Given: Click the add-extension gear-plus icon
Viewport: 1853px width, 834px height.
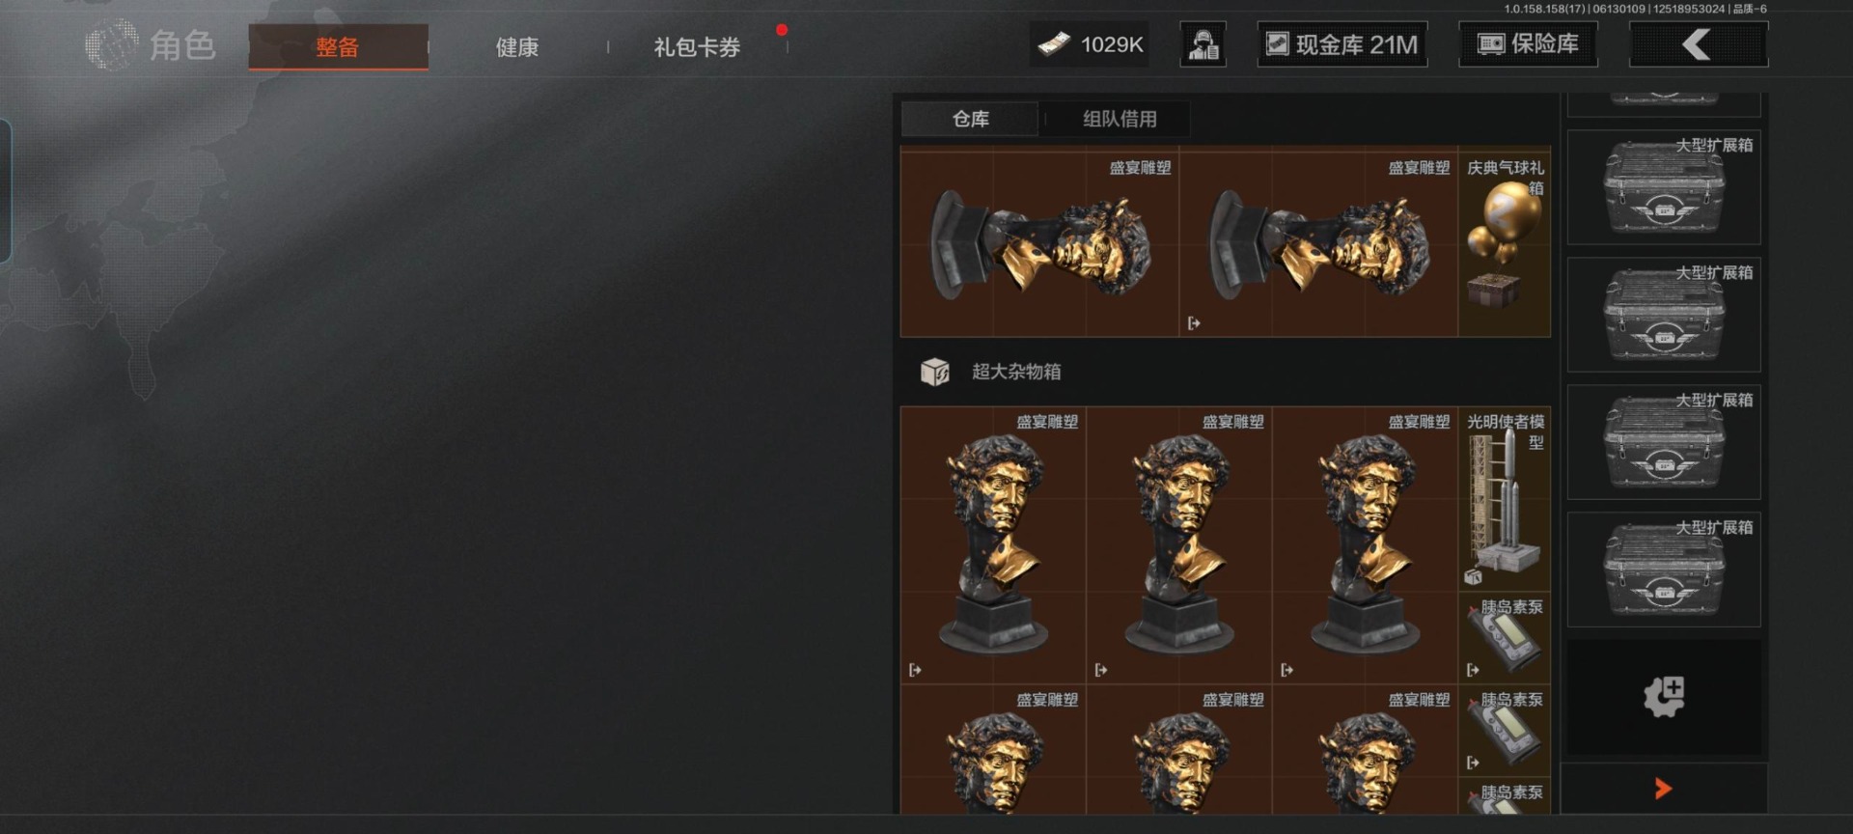Looking at the screenshot, I should 1664,696.
